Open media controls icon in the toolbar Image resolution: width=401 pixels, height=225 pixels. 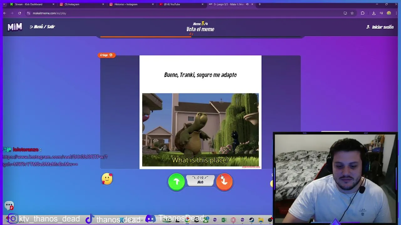381,13
